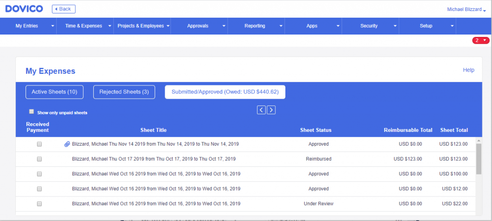Go to next page with right arrow

coord(271,110)
